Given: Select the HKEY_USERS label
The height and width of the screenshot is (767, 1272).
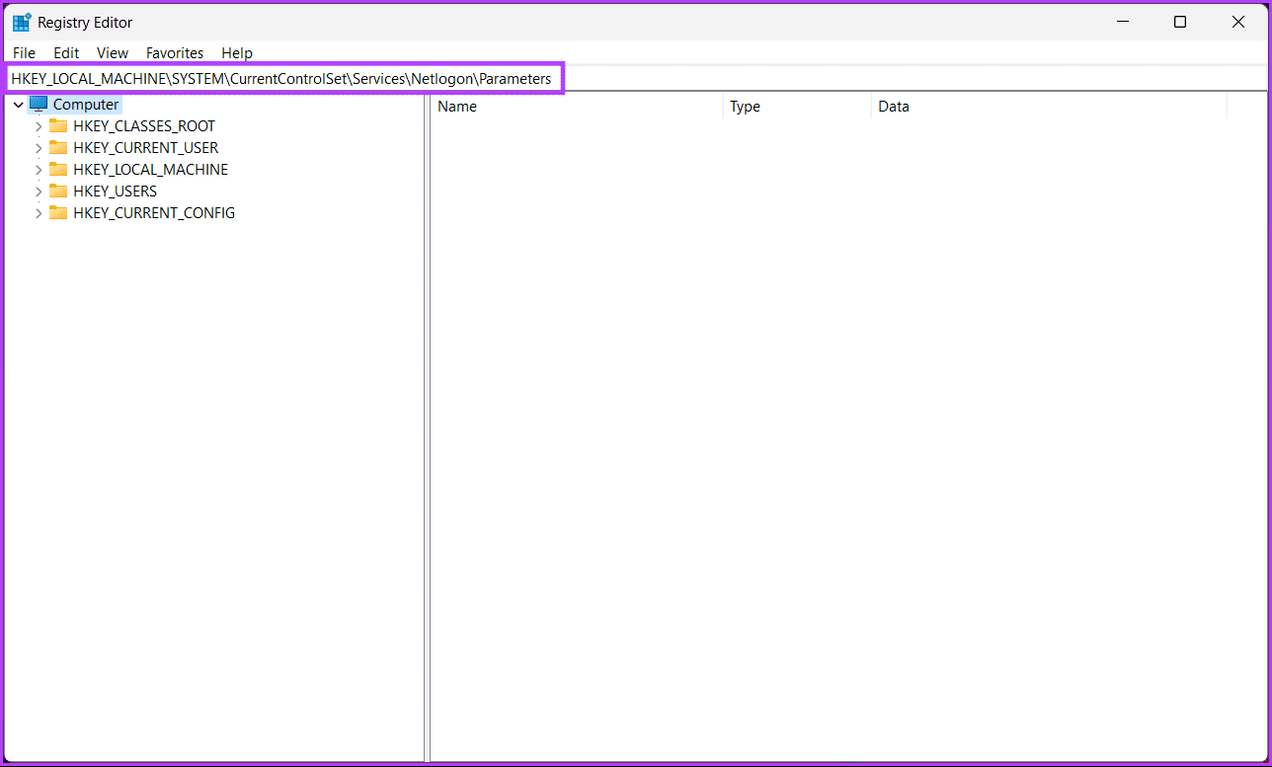Looking at the screenshot, I should (116, 192).
